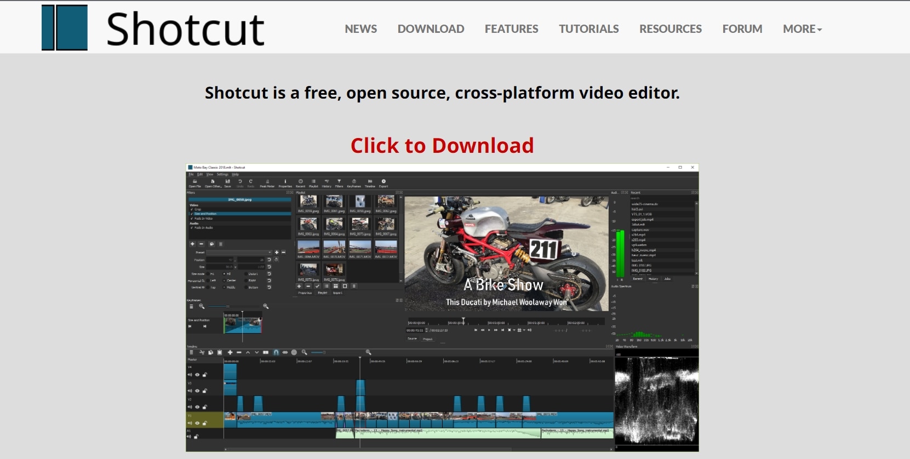910x459 pixels.
Task: Click the timeline toolbar zoom slider
Action: (318, 353)
